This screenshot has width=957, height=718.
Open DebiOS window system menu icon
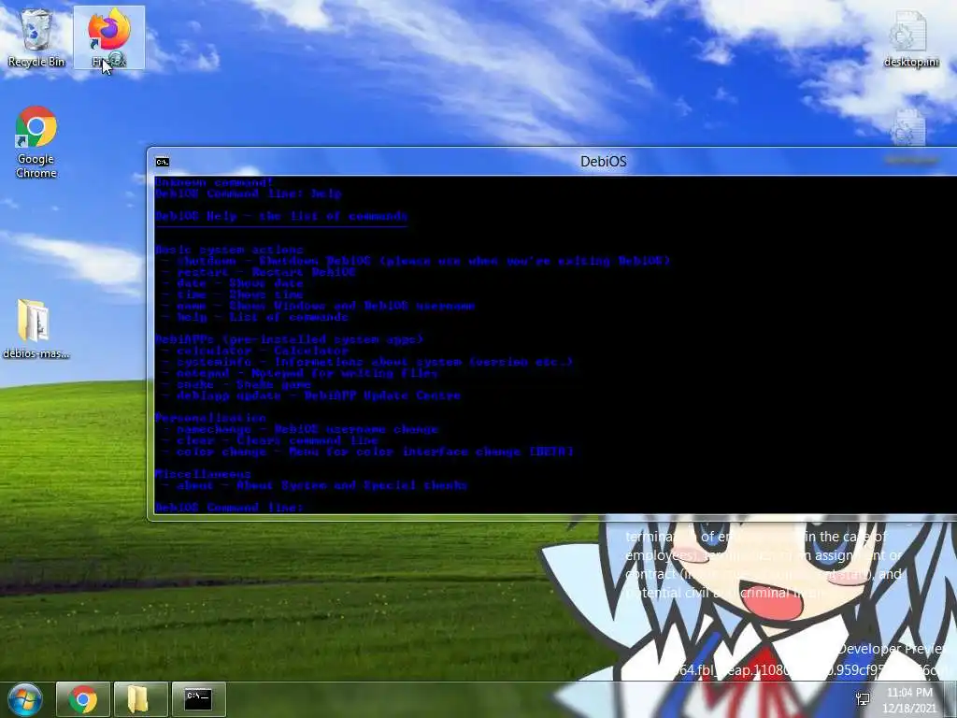pyautogui.click(x=163, y=162)
